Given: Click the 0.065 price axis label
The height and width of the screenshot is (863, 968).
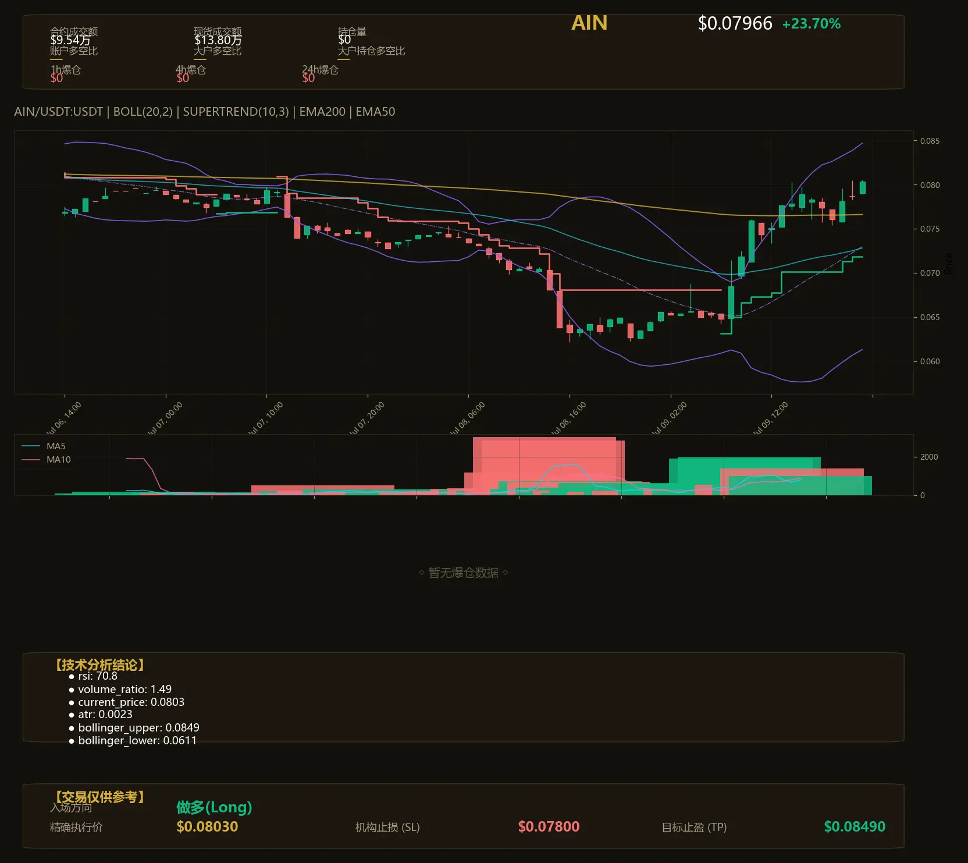Looking at the screenshot, I should (x=930, y=317).
